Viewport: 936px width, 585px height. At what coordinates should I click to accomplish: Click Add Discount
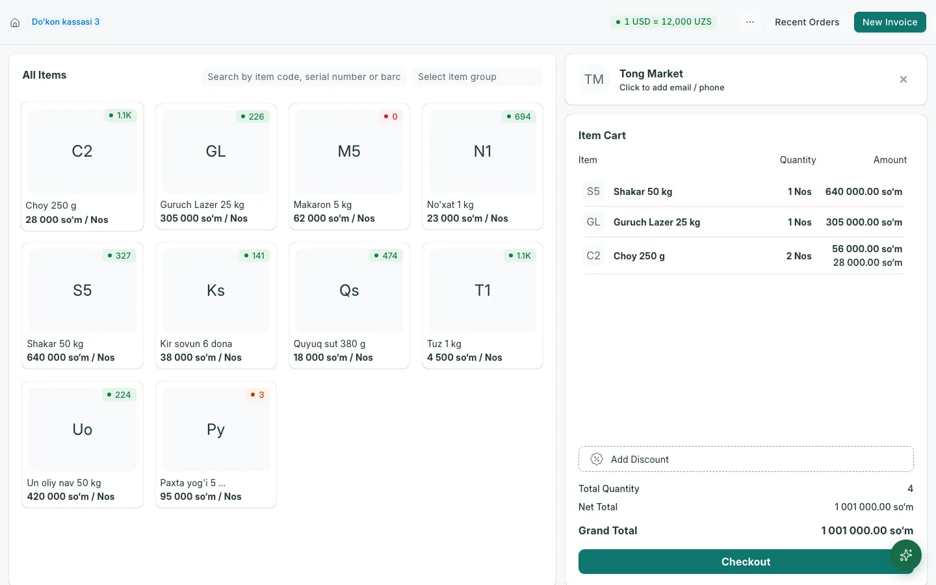click(x=746, y=459)
